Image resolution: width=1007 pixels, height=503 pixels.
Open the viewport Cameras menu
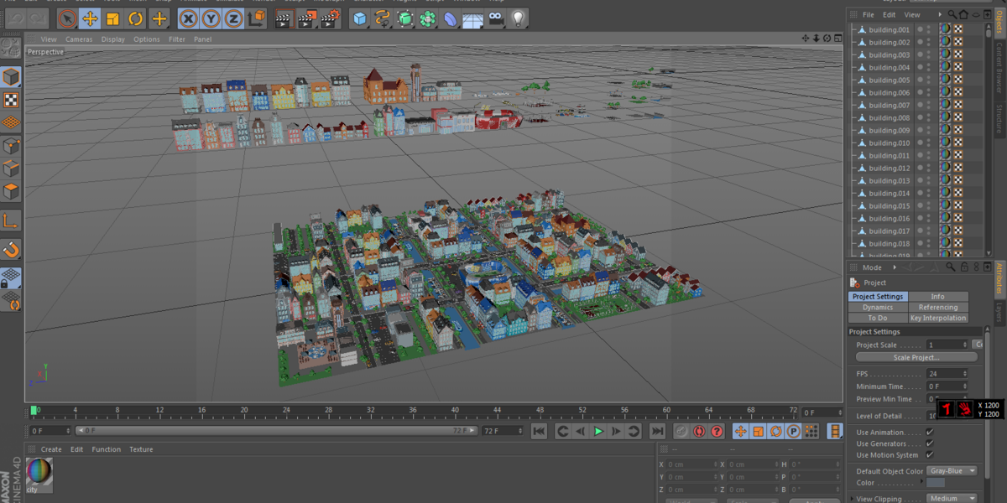[79, 39]
